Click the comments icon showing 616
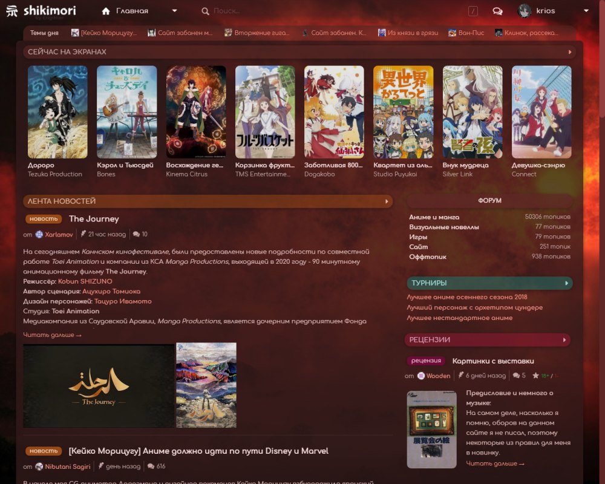 tap(151, 466)
